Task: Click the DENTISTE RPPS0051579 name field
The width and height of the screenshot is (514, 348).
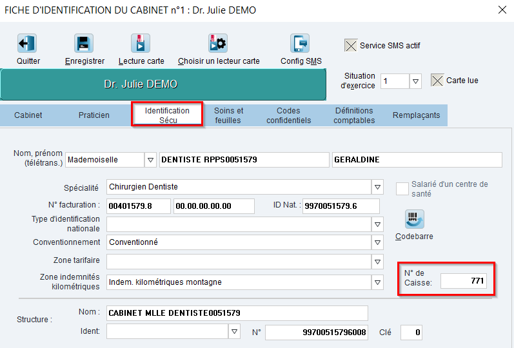Action: tap(244, 160)
